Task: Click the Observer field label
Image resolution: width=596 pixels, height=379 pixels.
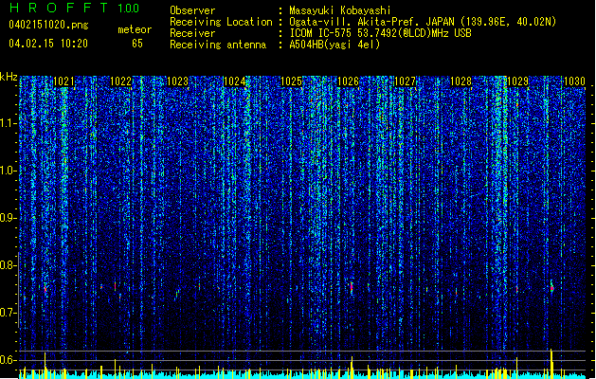Action: 192,10
